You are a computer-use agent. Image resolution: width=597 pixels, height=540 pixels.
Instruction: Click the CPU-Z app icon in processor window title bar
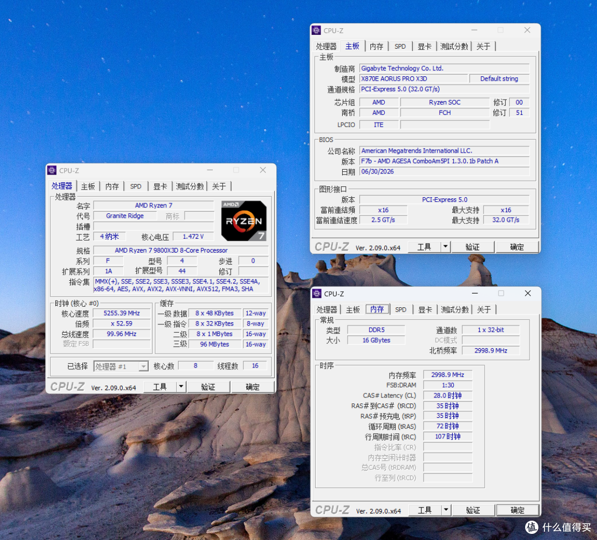coord(52,170)
